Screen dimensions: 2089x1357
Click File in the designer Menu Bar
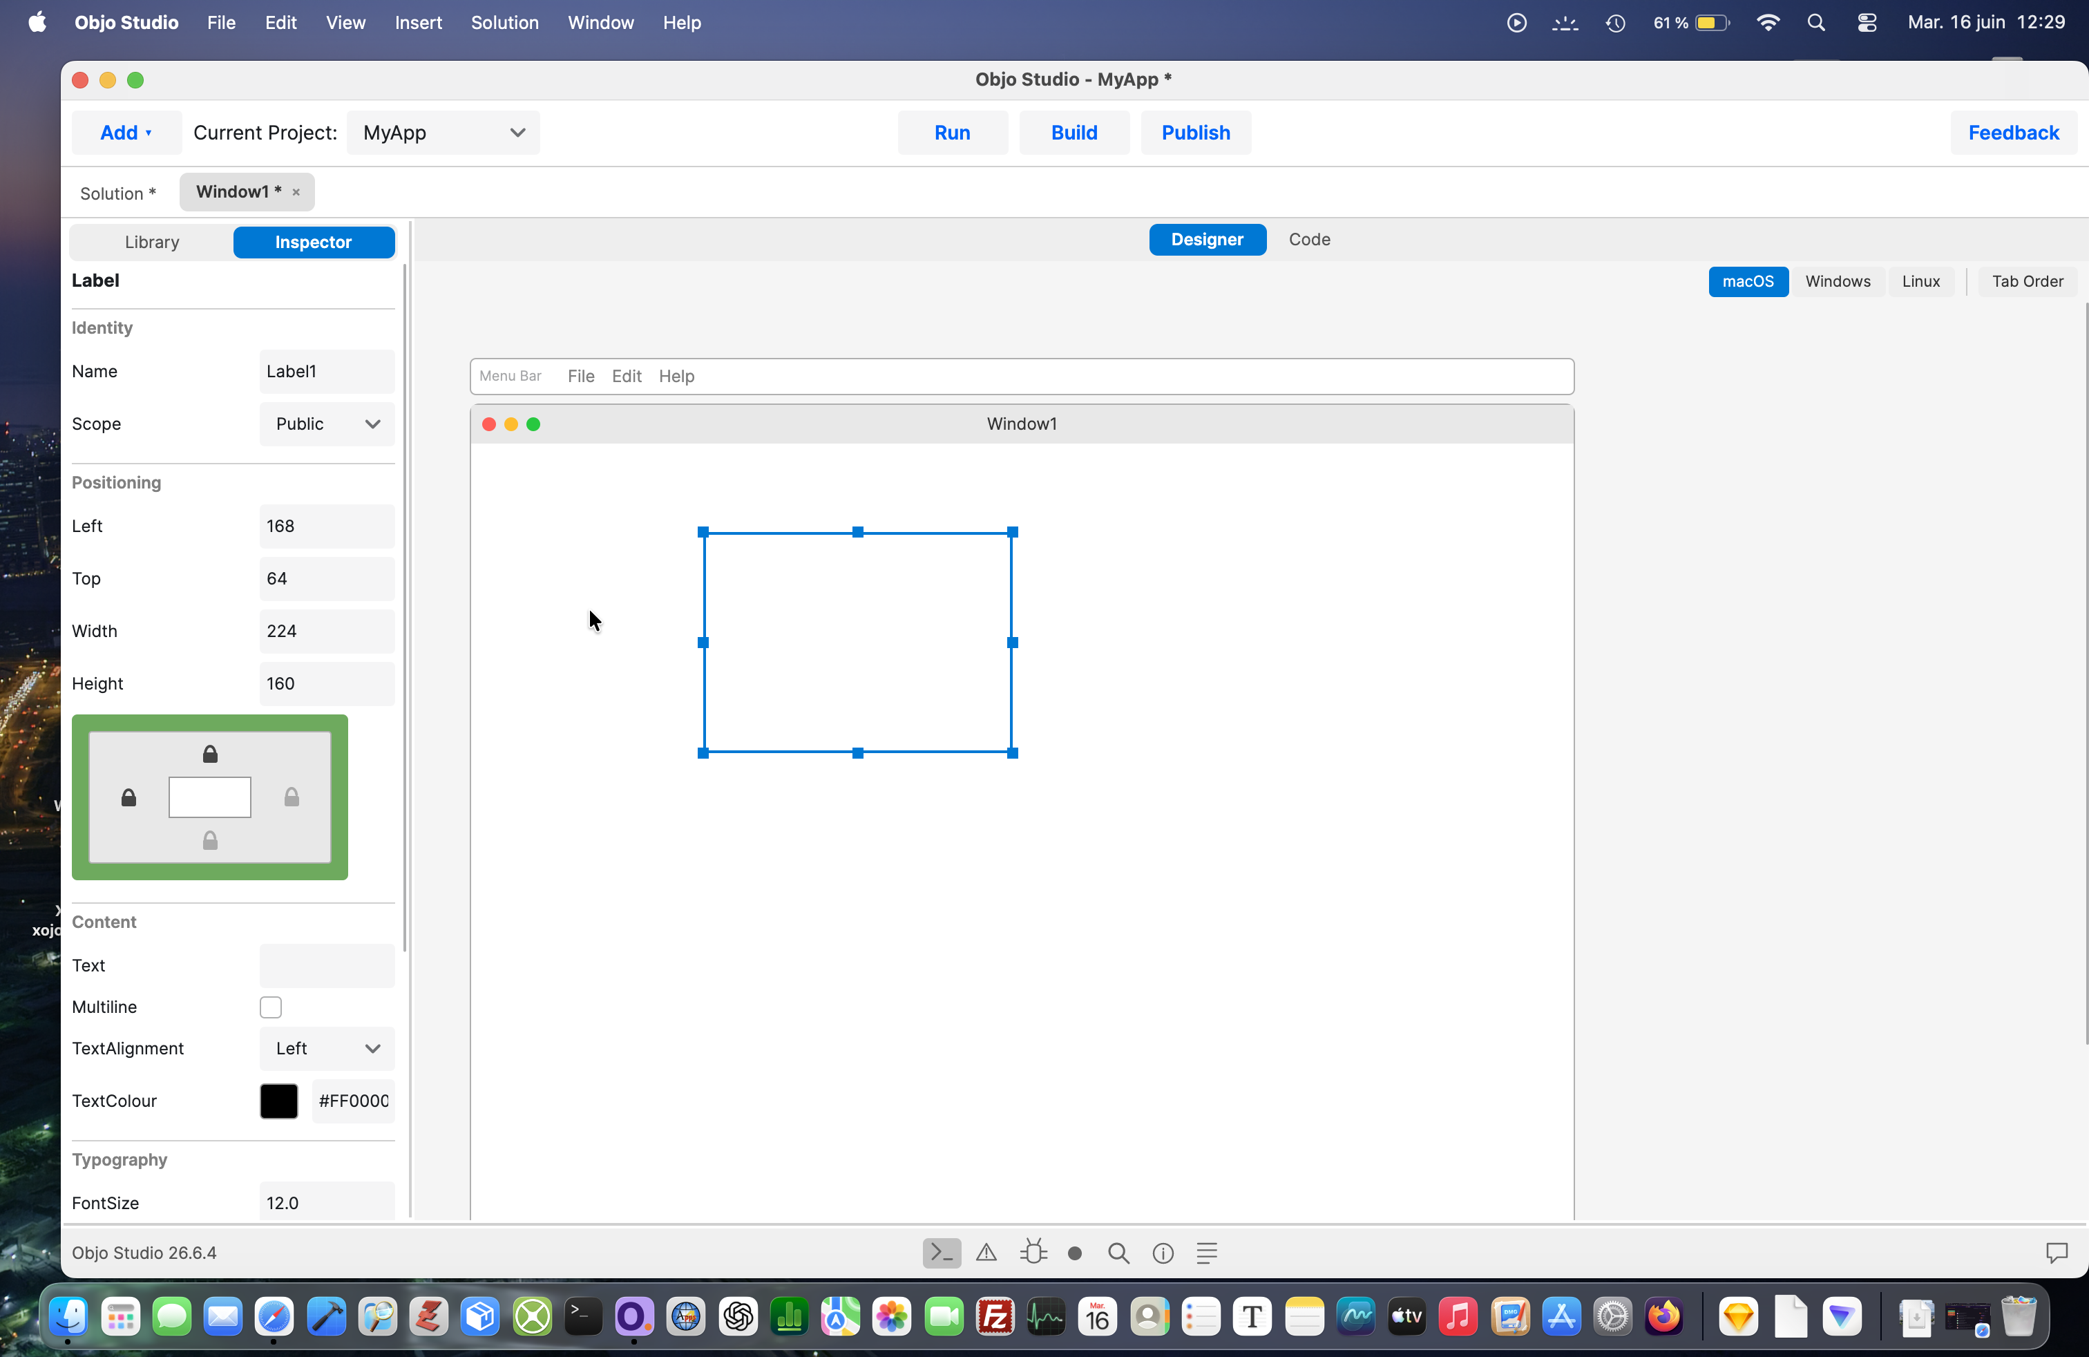pyautogui.click(x=580, y=376)
